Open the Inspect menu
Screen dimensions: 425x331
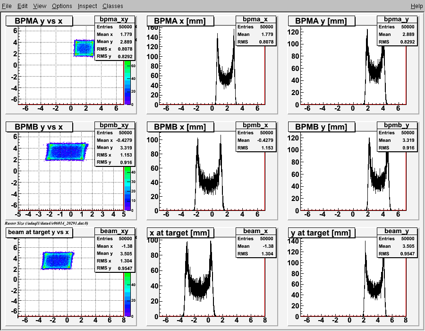[x=87, y=6]
